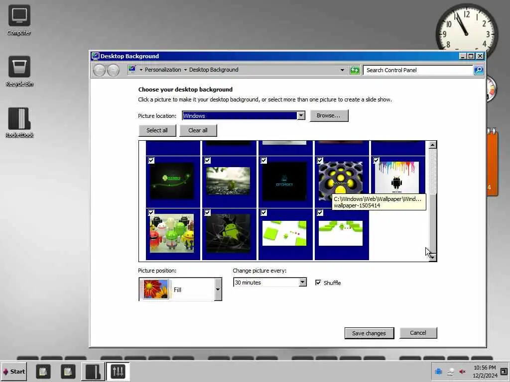The height and width of the screenshot is (382, 510).
Task: Click the blue network tray icon
Action: point(438,371)
